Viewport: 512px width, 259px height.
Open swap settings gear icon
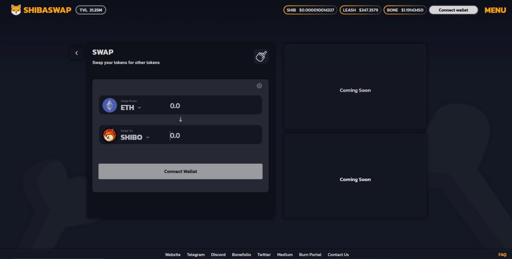[x=259, y=86]
